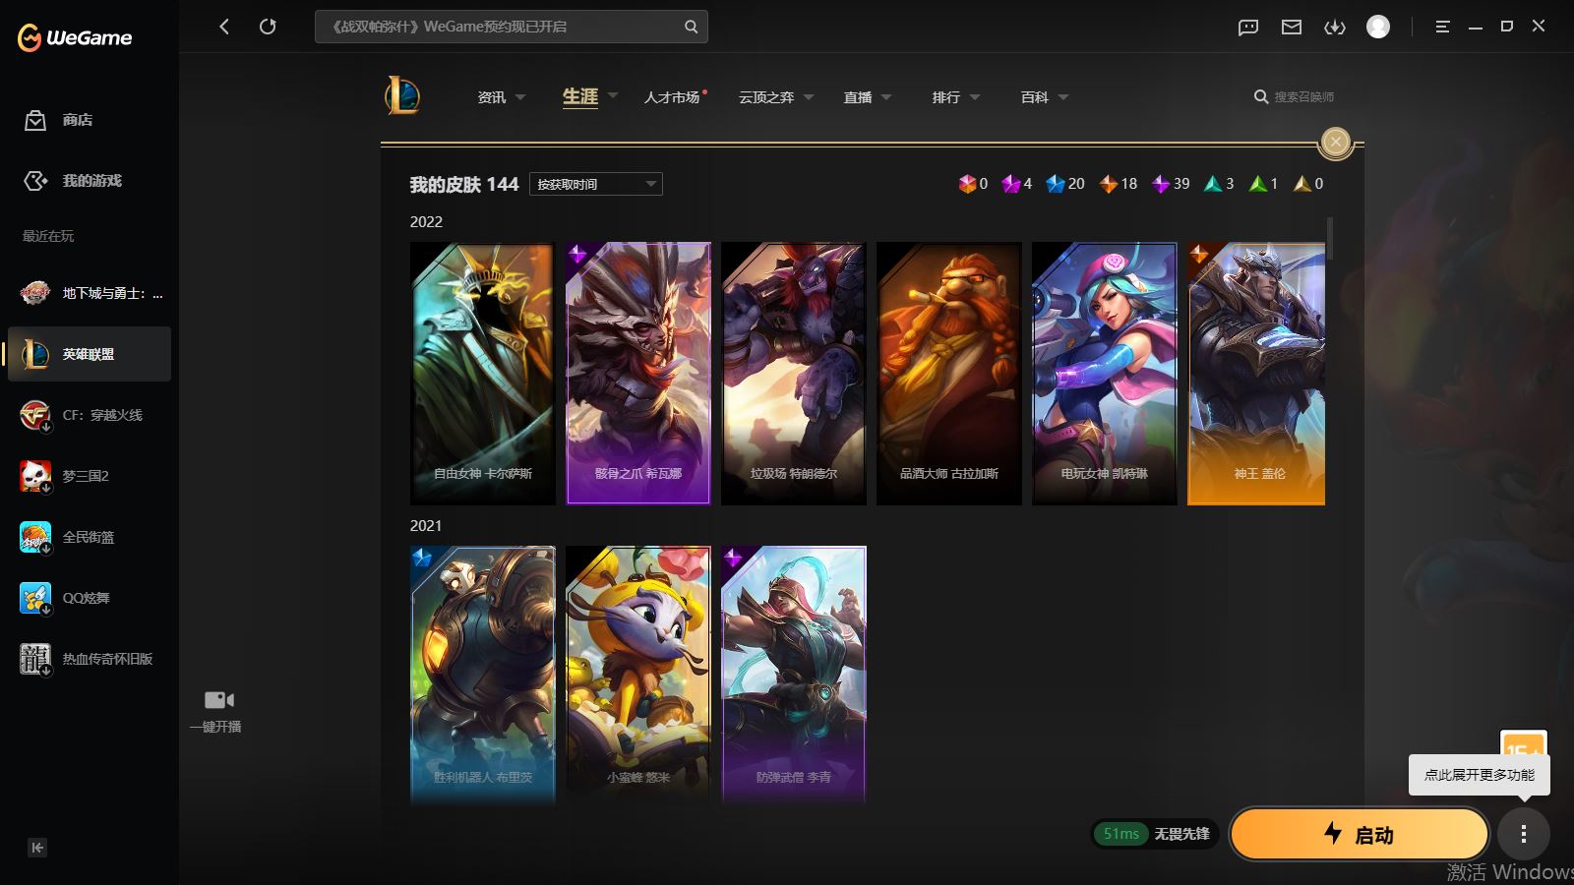The width and height of the screenshot is (1574, 885).
Task: Filter skins by blue gem with count 20
Action: coord(1065,184)
